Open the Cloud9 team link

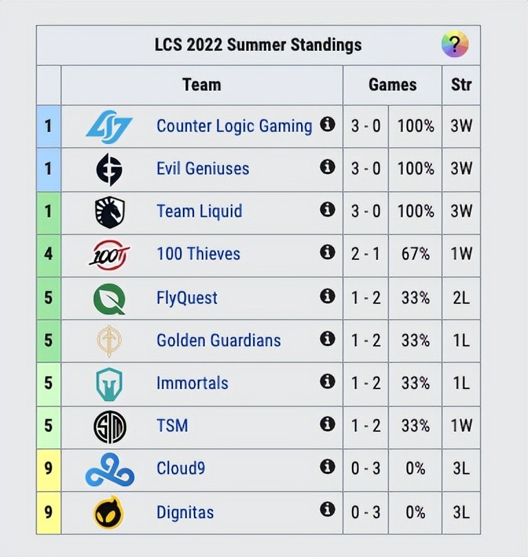[181, 468]
